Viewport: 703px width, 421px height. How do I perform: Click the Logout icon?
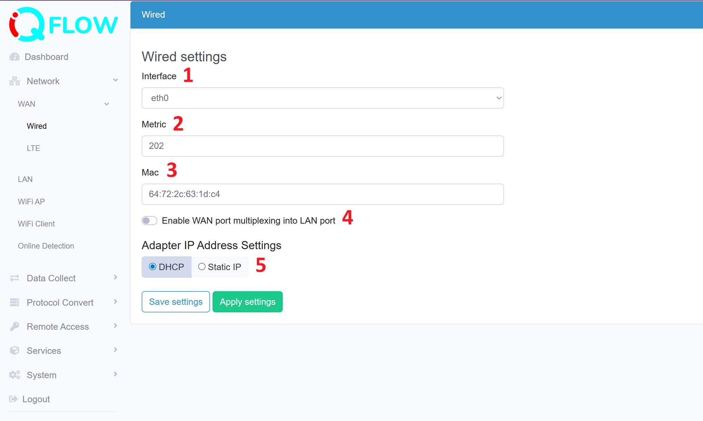pos(13,399)
